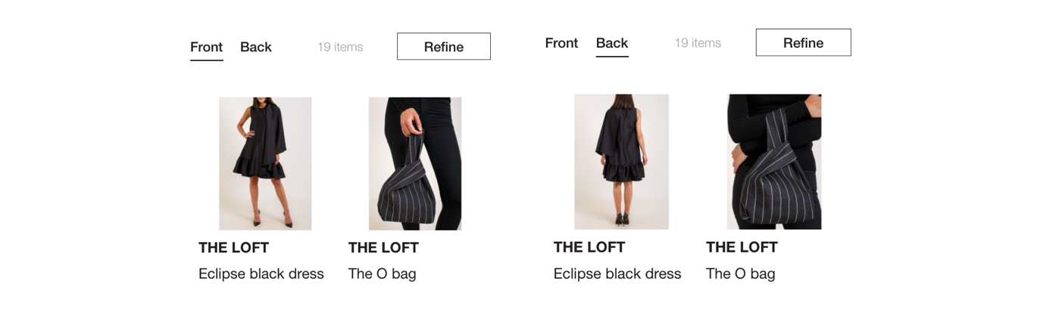Click 19 items count beside the active Back tab

click(x=698, y=43)
